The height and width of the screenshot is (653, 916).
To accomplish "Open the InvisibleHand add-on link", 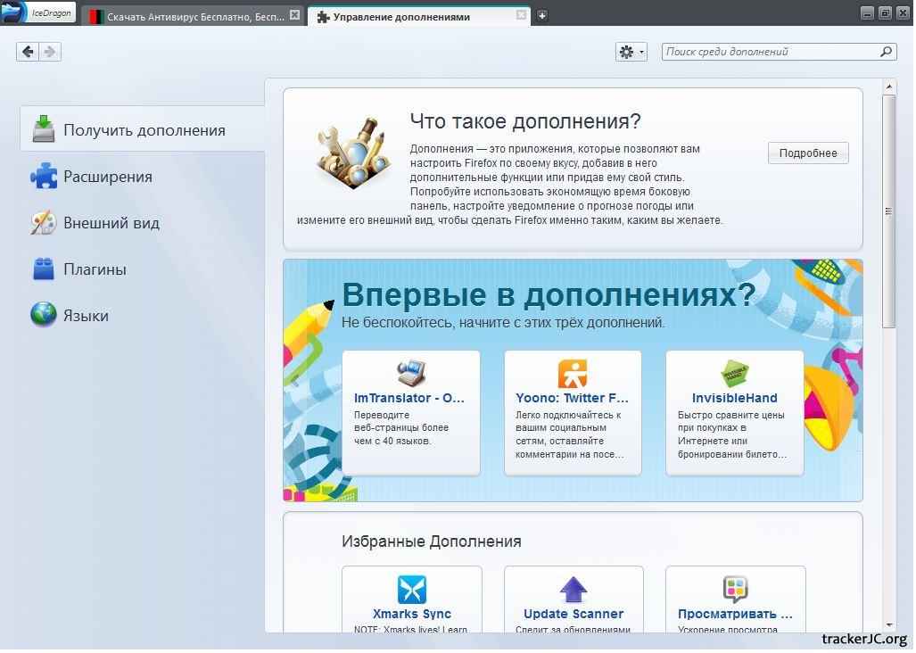I will pos(734,398).
